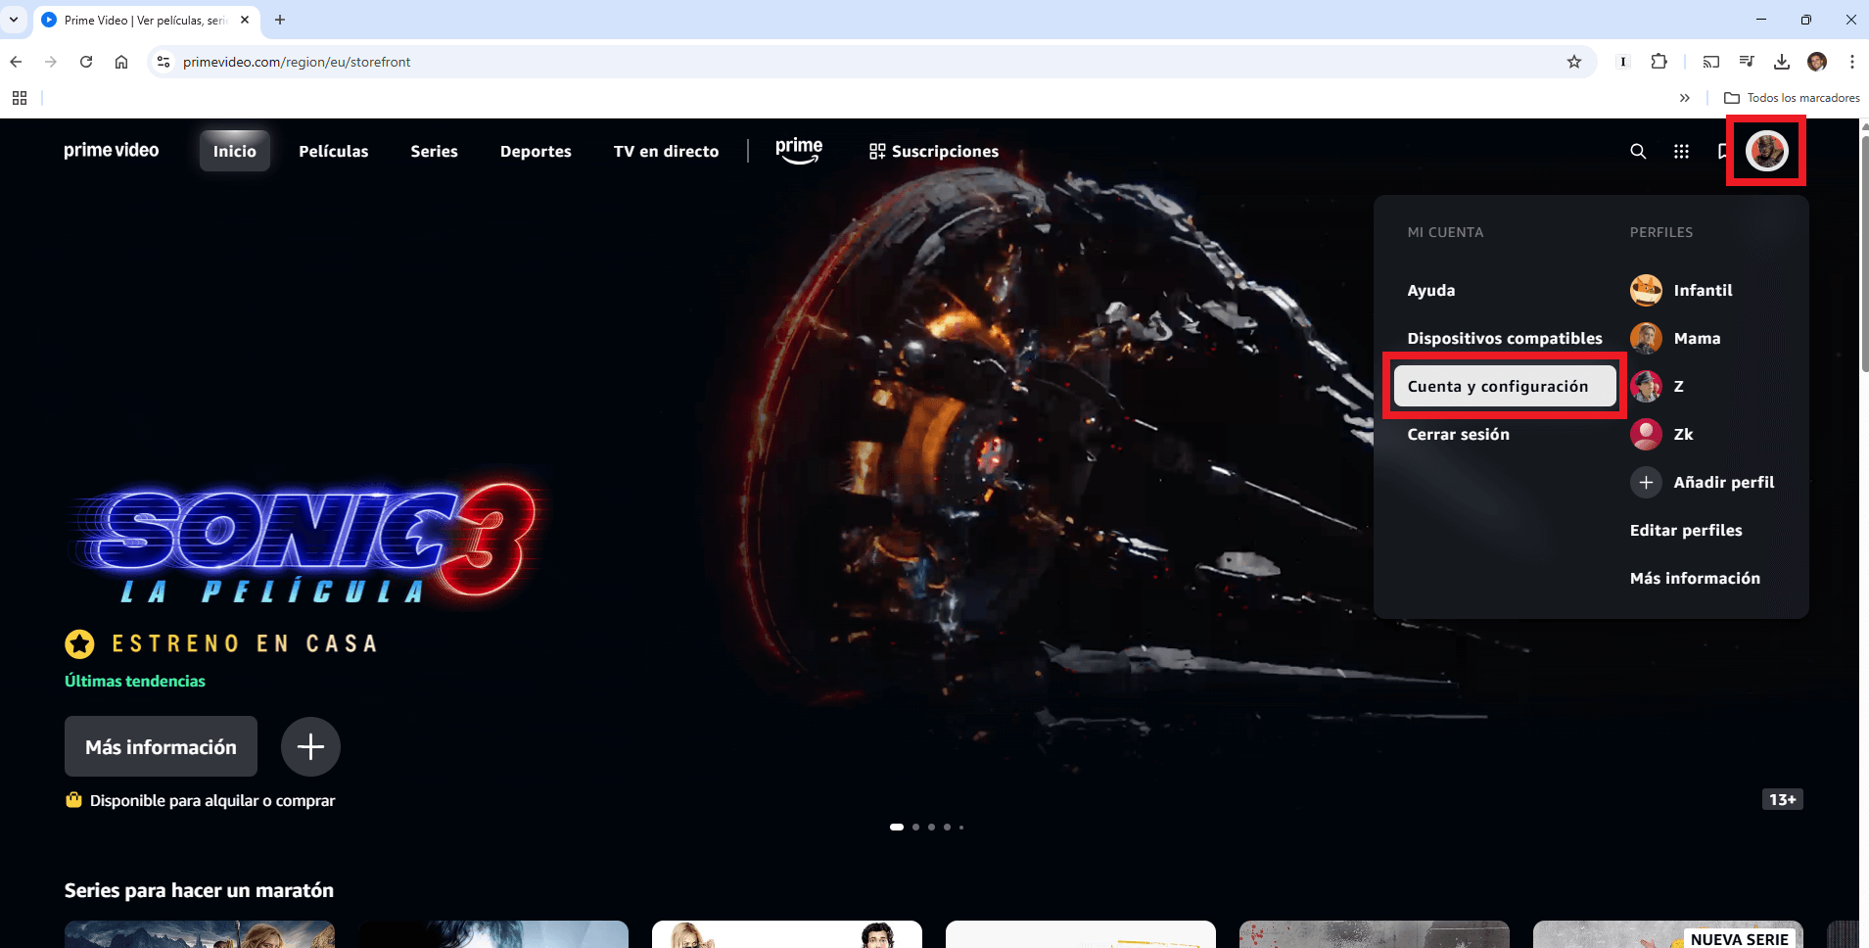The image size is (1869, 948).
Task: Click the prime video logo
Action: click(112, 150)
